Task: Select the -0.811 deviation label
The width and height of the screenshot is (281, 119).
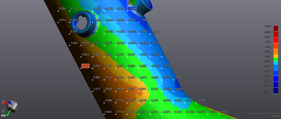Action: (167, 54)
